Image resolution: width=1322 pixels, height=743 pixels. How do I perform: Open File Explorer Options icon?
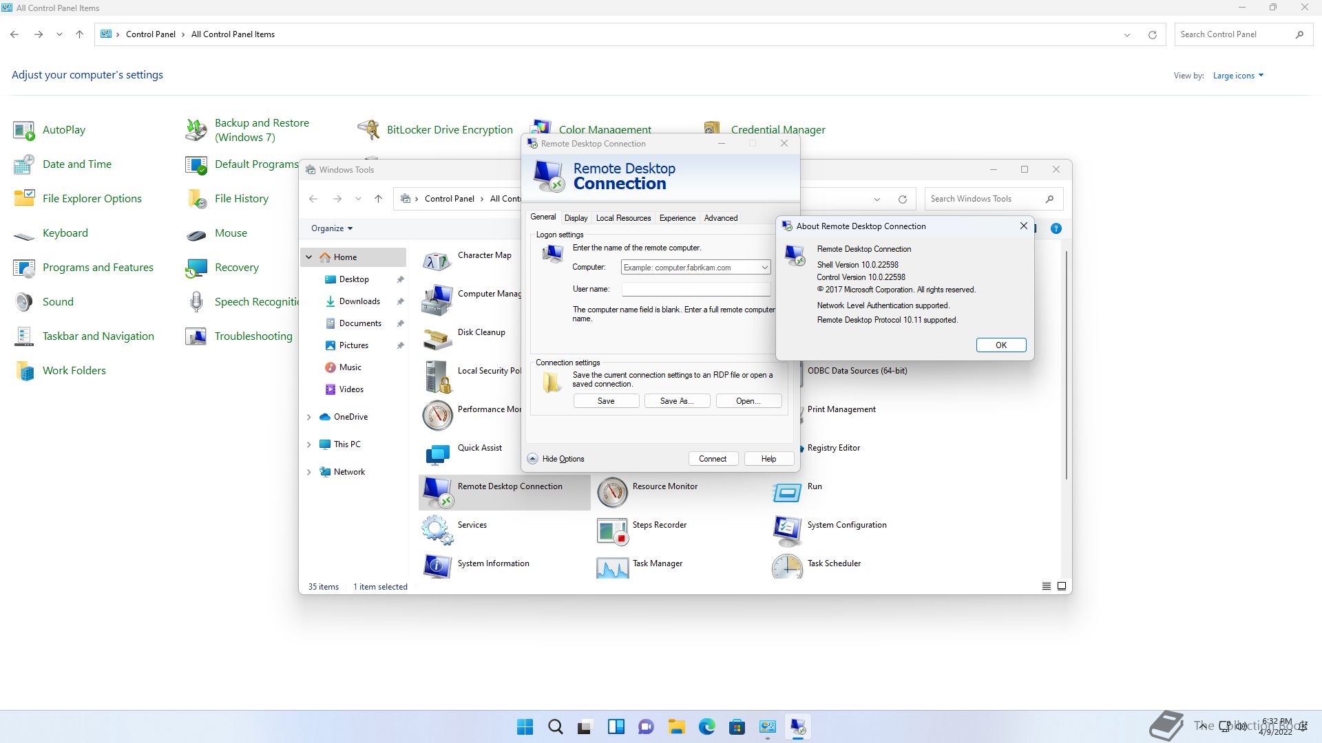pyautogui.click(x=24, y=199)
